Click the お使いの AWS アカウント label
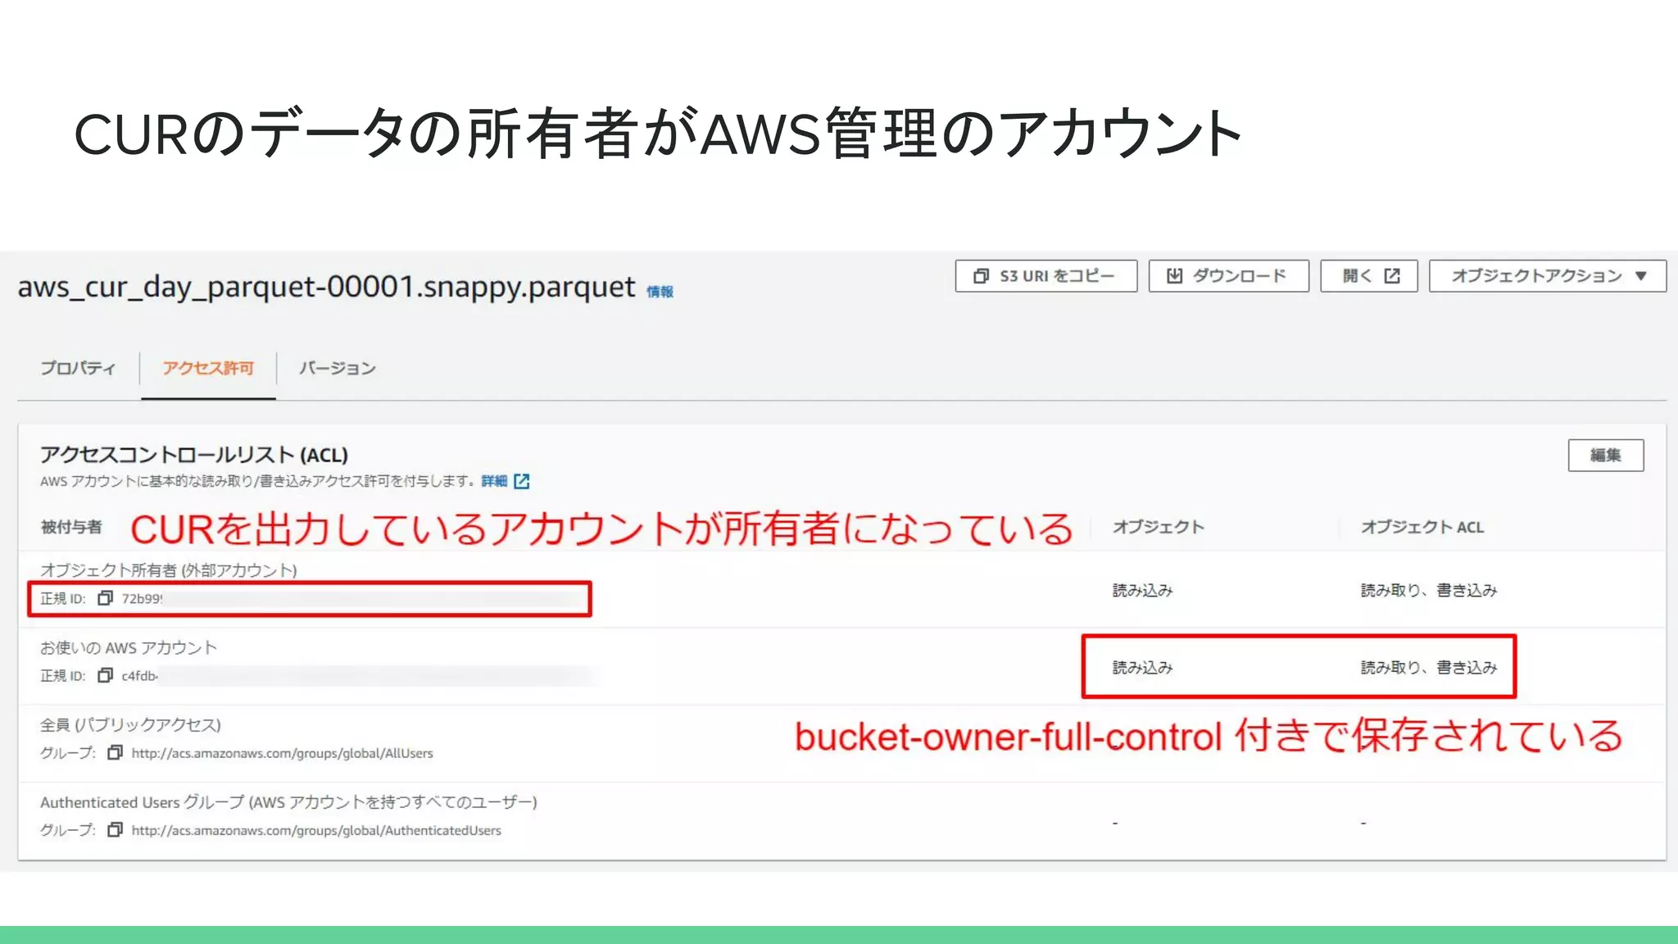1678x944 pixels. (x=128, y=647)
